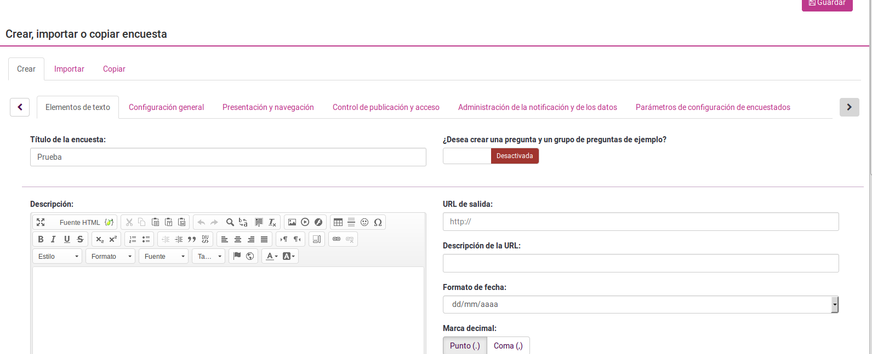Click the insert image icon

pyautogui.click(x=292, y=222)
